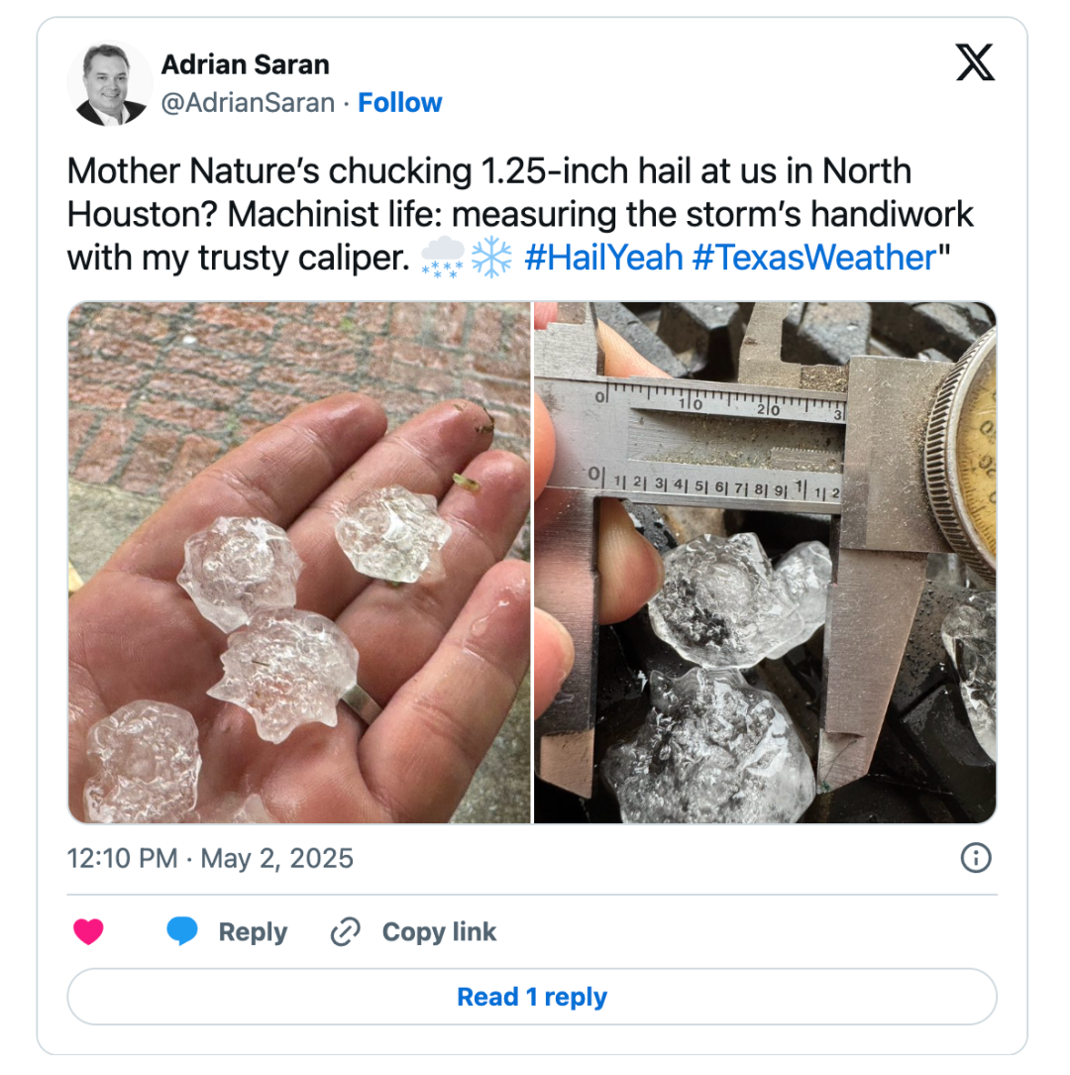Screen dimensions: 1070x1075
Task: Click the X logo icon
Action: (x=975, y=62)
